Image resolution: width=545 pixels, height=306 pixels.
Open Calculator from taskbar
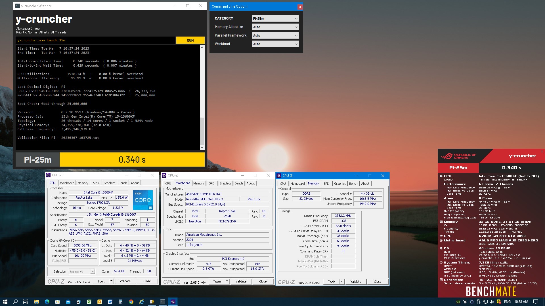coord(121,302)
